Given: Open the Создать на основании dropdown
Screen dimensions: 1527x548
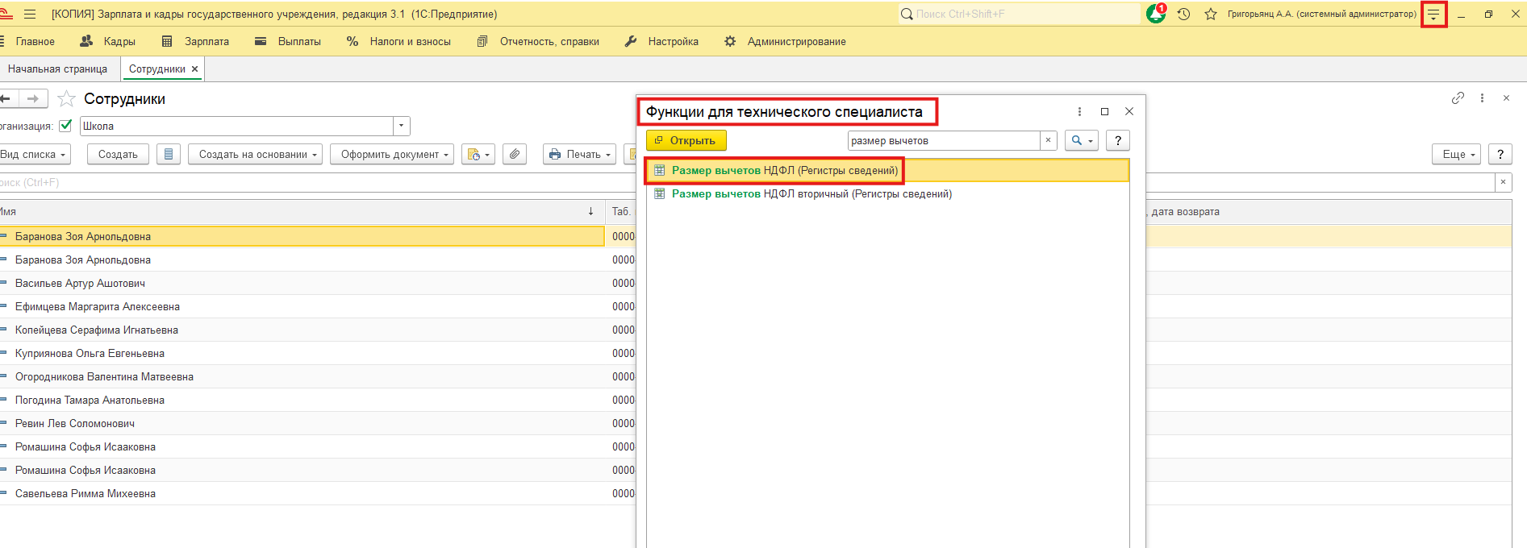Looking at the screenshot, I should pos(256,154).
